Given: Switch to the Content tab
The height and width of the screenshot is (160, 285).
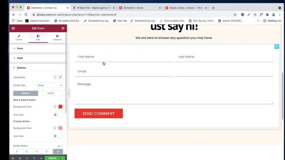Looking at the screenshot, I should [x=19, y=37].
